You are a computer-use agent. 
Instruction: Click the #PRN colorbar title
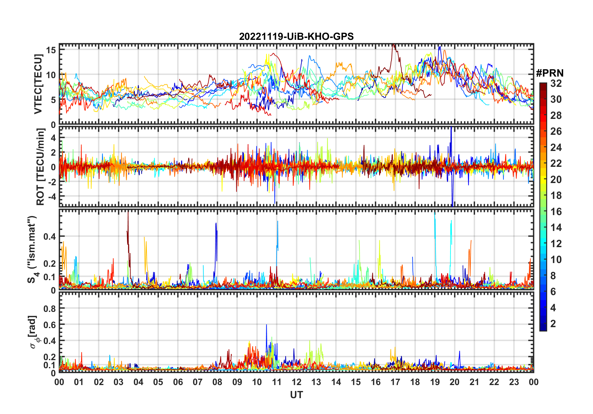coord(550,73)
